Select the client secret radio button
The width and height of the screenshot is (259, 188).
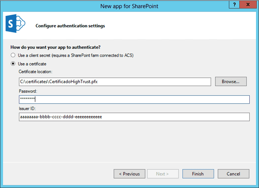tap(13, 55)
